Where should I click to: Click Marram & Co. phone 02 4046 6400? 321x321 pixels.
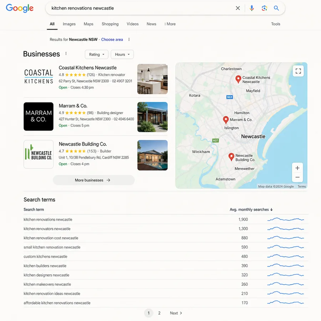click(x=124, y=119)
